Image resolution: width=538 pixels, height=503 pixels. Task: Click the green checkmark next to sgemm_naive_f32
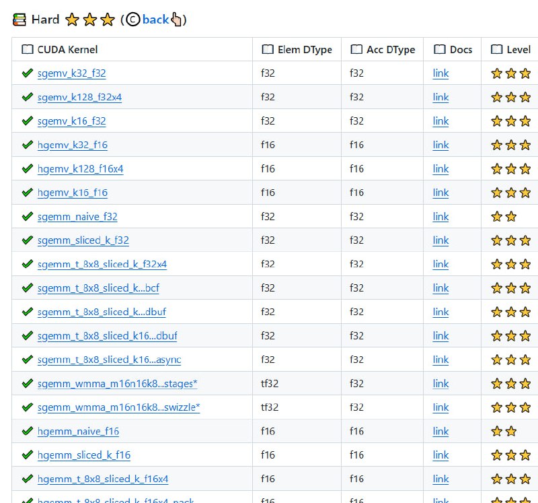coord(28,216)
